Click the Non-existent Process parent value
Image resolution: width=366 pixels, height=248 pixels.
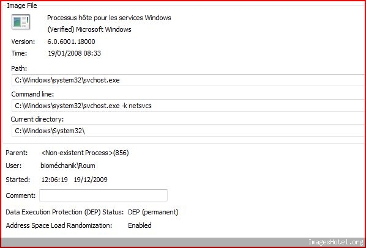coord(85,153)
